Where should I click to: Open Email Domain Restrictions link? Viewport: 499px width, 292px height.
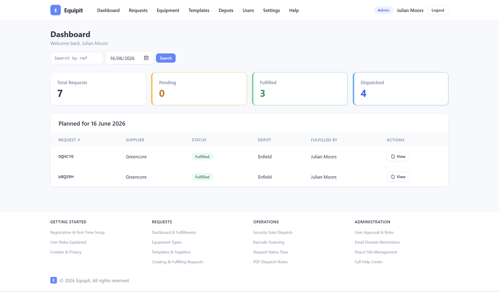pos(377,242)
